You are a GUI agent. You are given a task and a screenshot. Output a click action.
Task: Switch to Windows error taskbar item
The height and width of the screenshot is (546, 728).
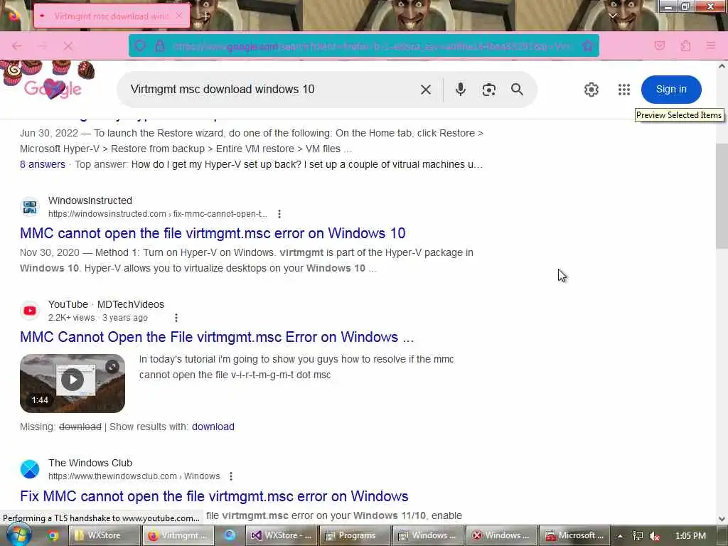502,535
